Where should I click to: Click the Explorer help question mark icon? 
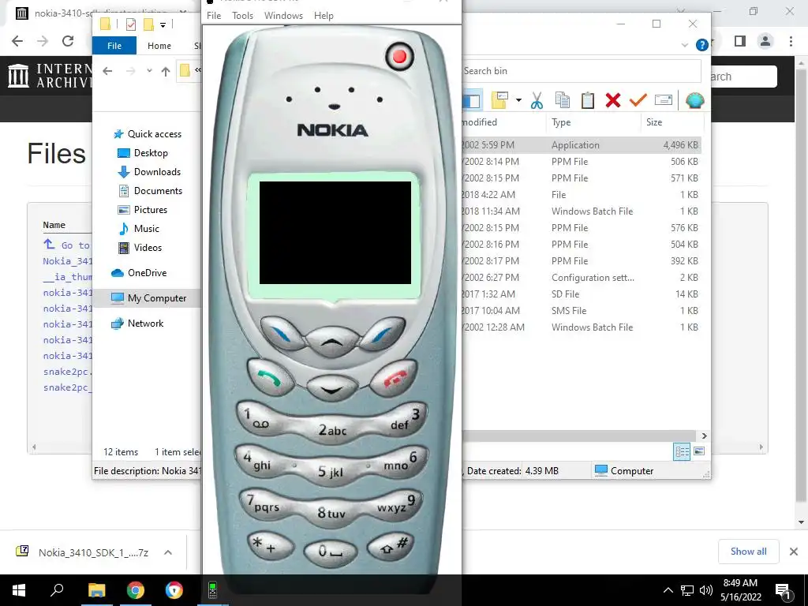click(701, 45)
